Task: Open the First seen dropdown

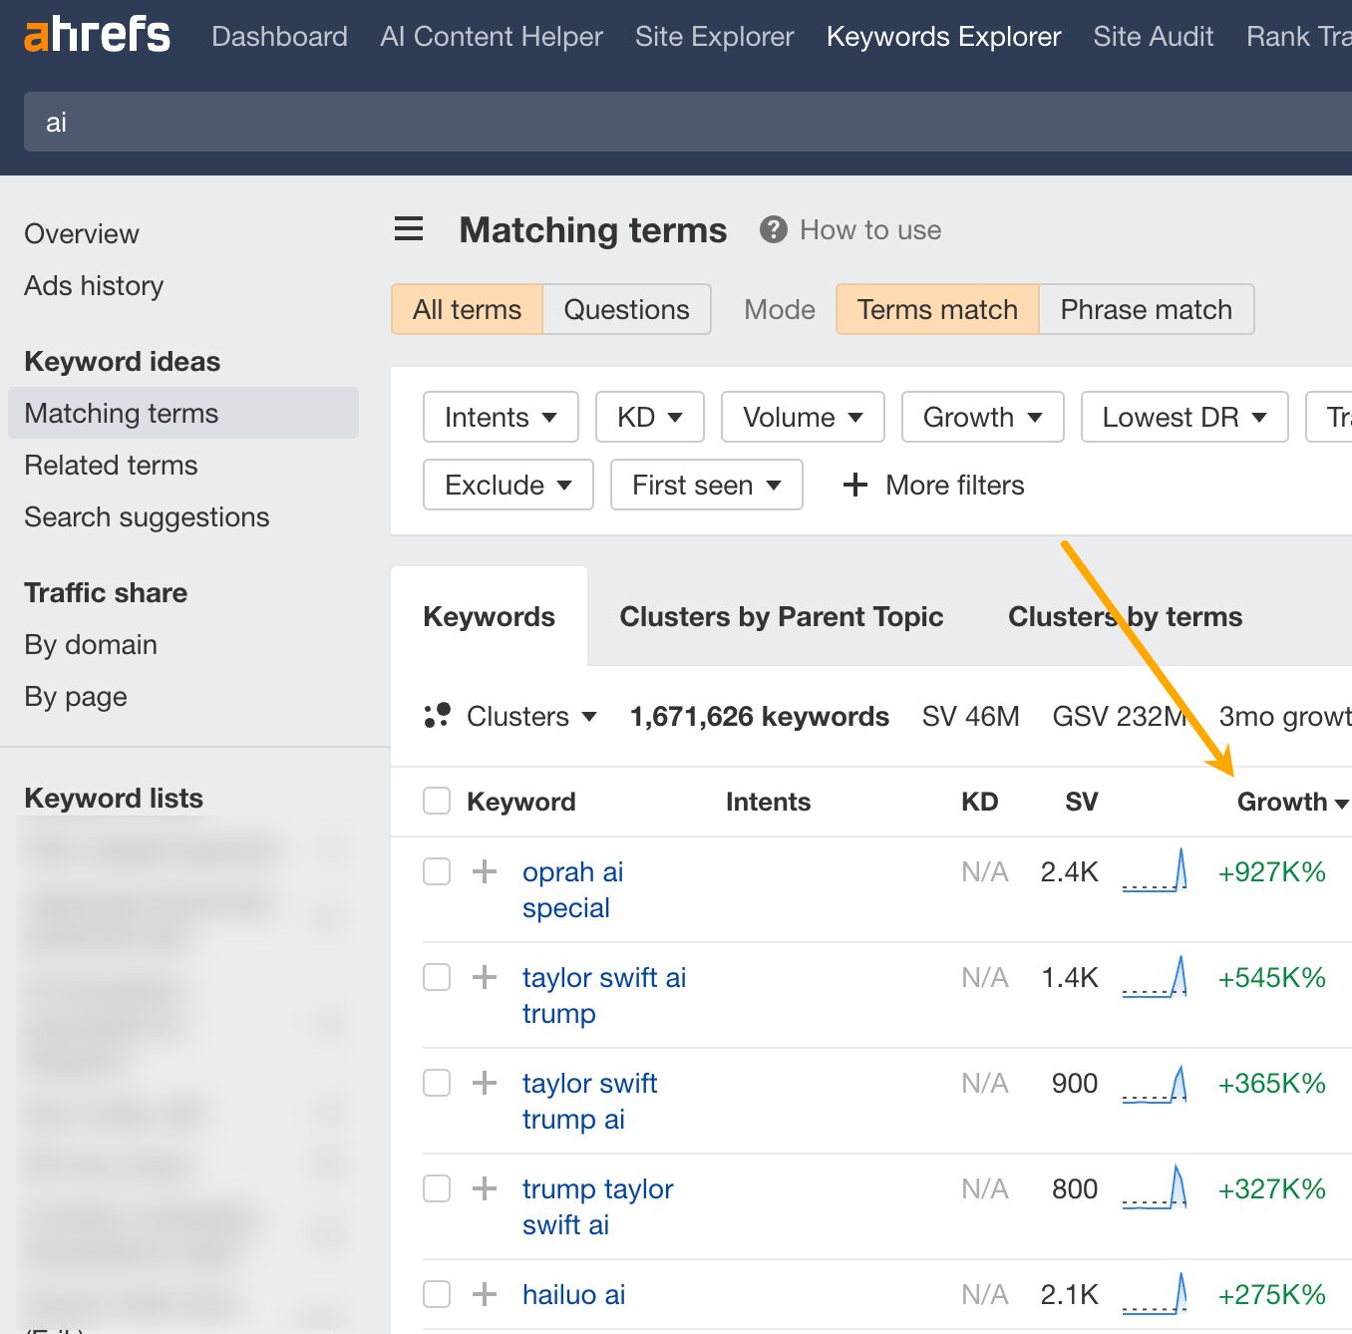Action: pos(706,486)
